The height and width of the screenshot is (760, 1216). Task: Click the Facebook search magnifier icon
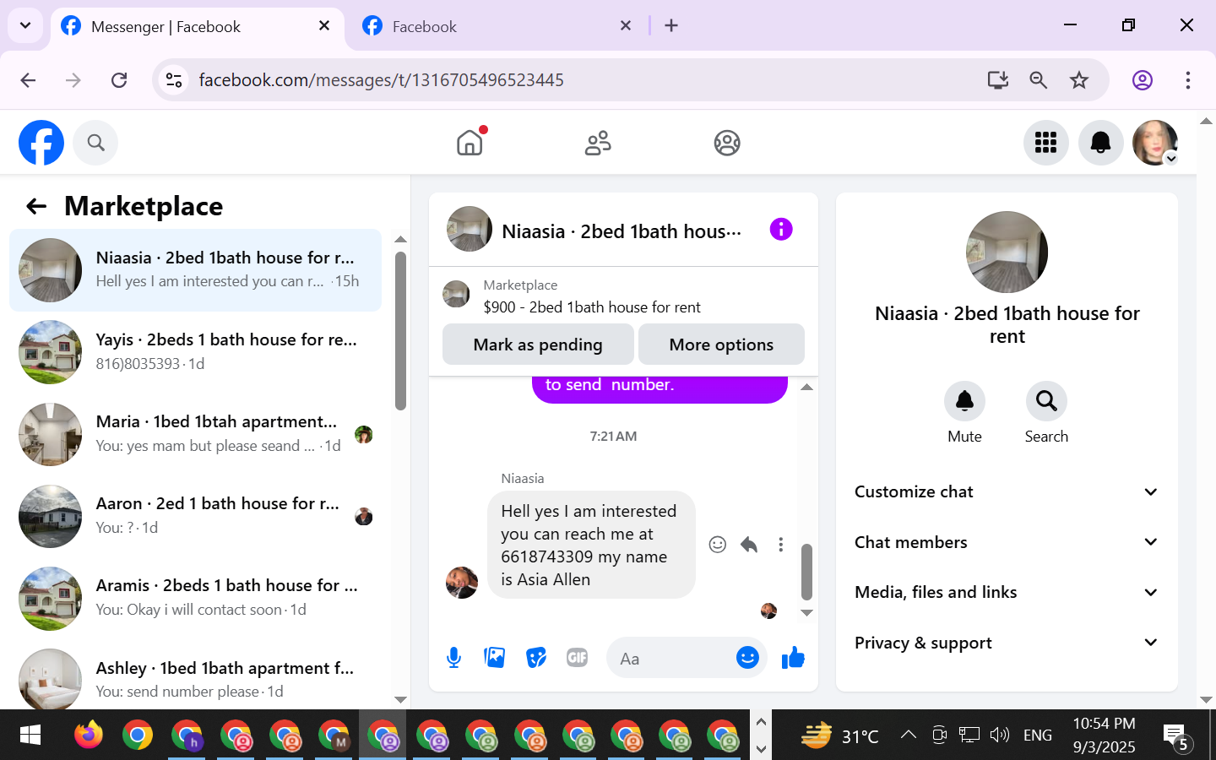[95, 143]
